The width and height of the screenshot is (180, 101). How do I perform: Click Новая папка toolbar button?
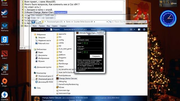(96, 29)
